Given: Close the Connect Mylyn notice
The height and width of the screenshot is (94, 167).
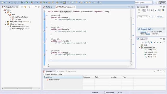Looking at the screenshot, I should [164, 29].
